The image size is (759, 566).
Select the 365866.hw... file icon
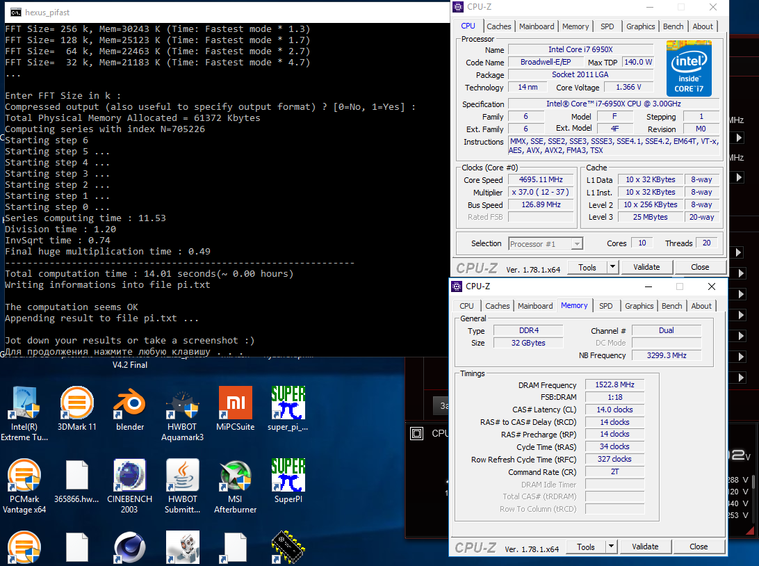tap(77, 480)
